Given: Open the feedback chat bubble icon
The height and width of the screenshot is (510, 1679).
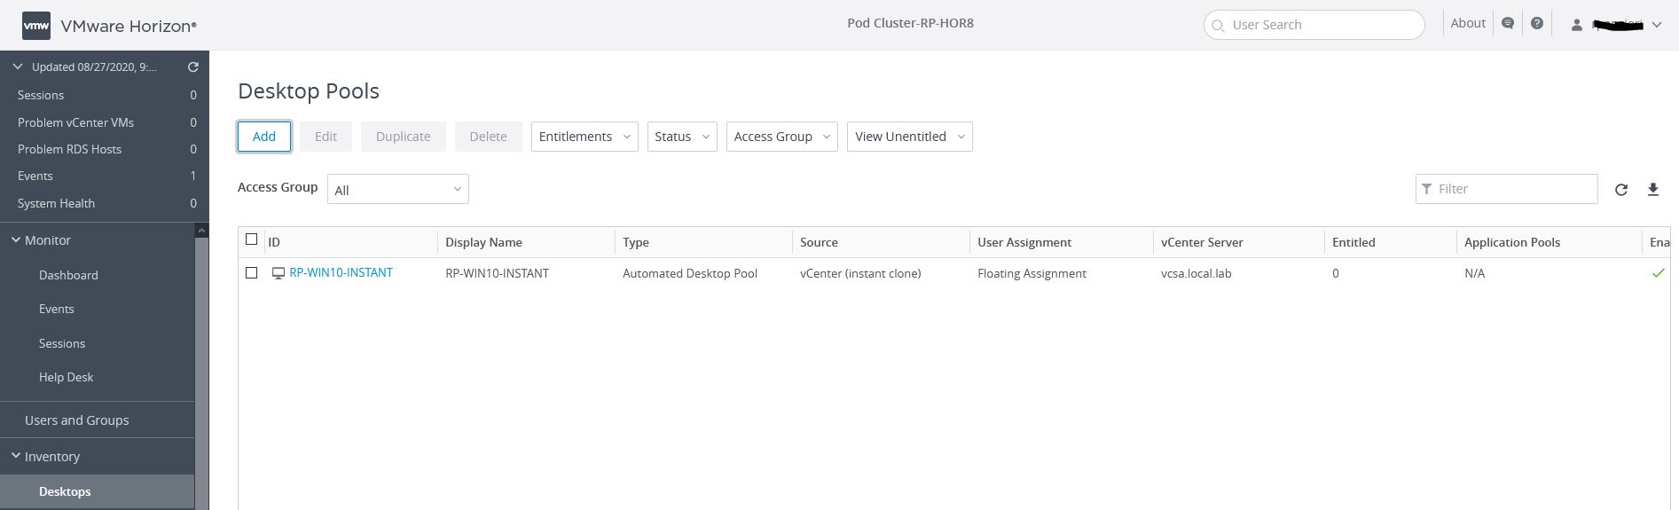Looking at the screenshot, I should [x=1508, y=24].
